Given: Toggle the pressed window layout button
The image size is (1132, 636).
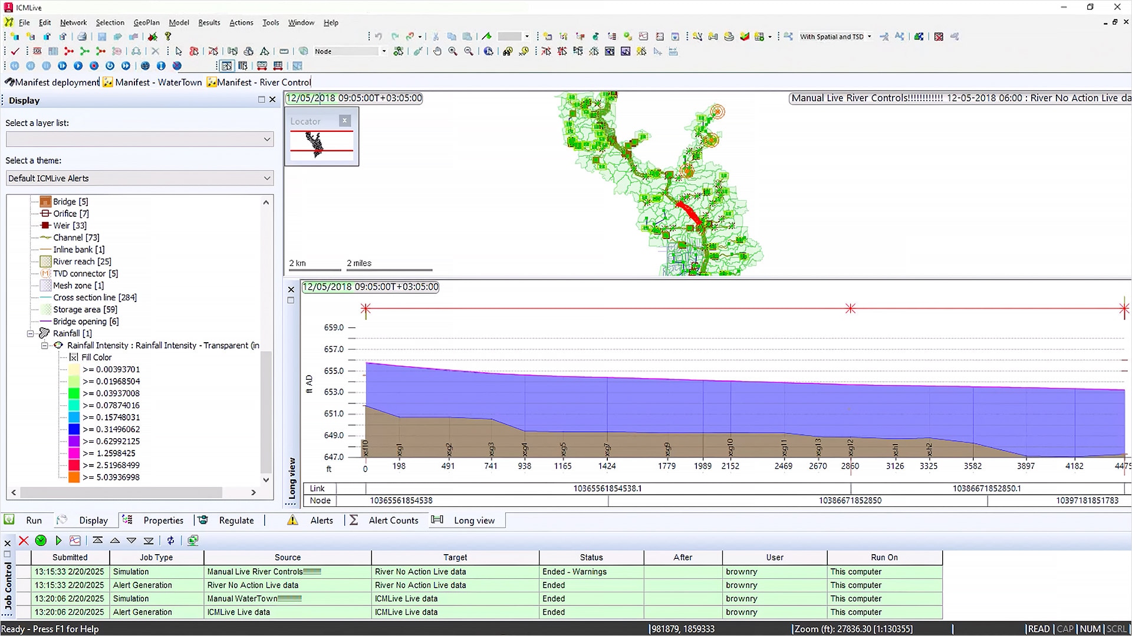Looking at the screenshot, I should point(228,66).
